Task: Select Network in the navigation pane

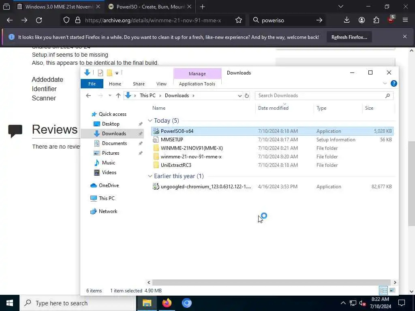Action: (108, 211)
